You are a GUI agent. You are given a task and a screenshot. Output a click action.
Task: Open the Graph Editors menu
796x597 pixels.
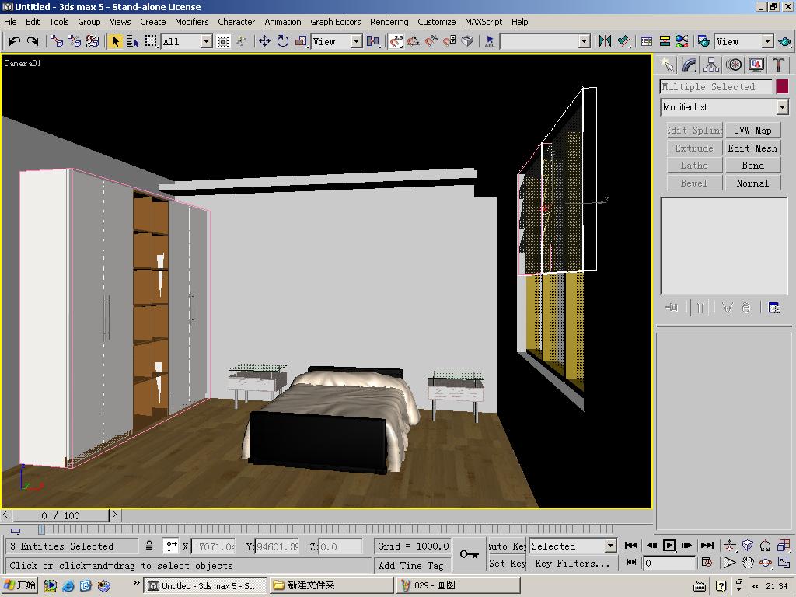click(336, 22)
